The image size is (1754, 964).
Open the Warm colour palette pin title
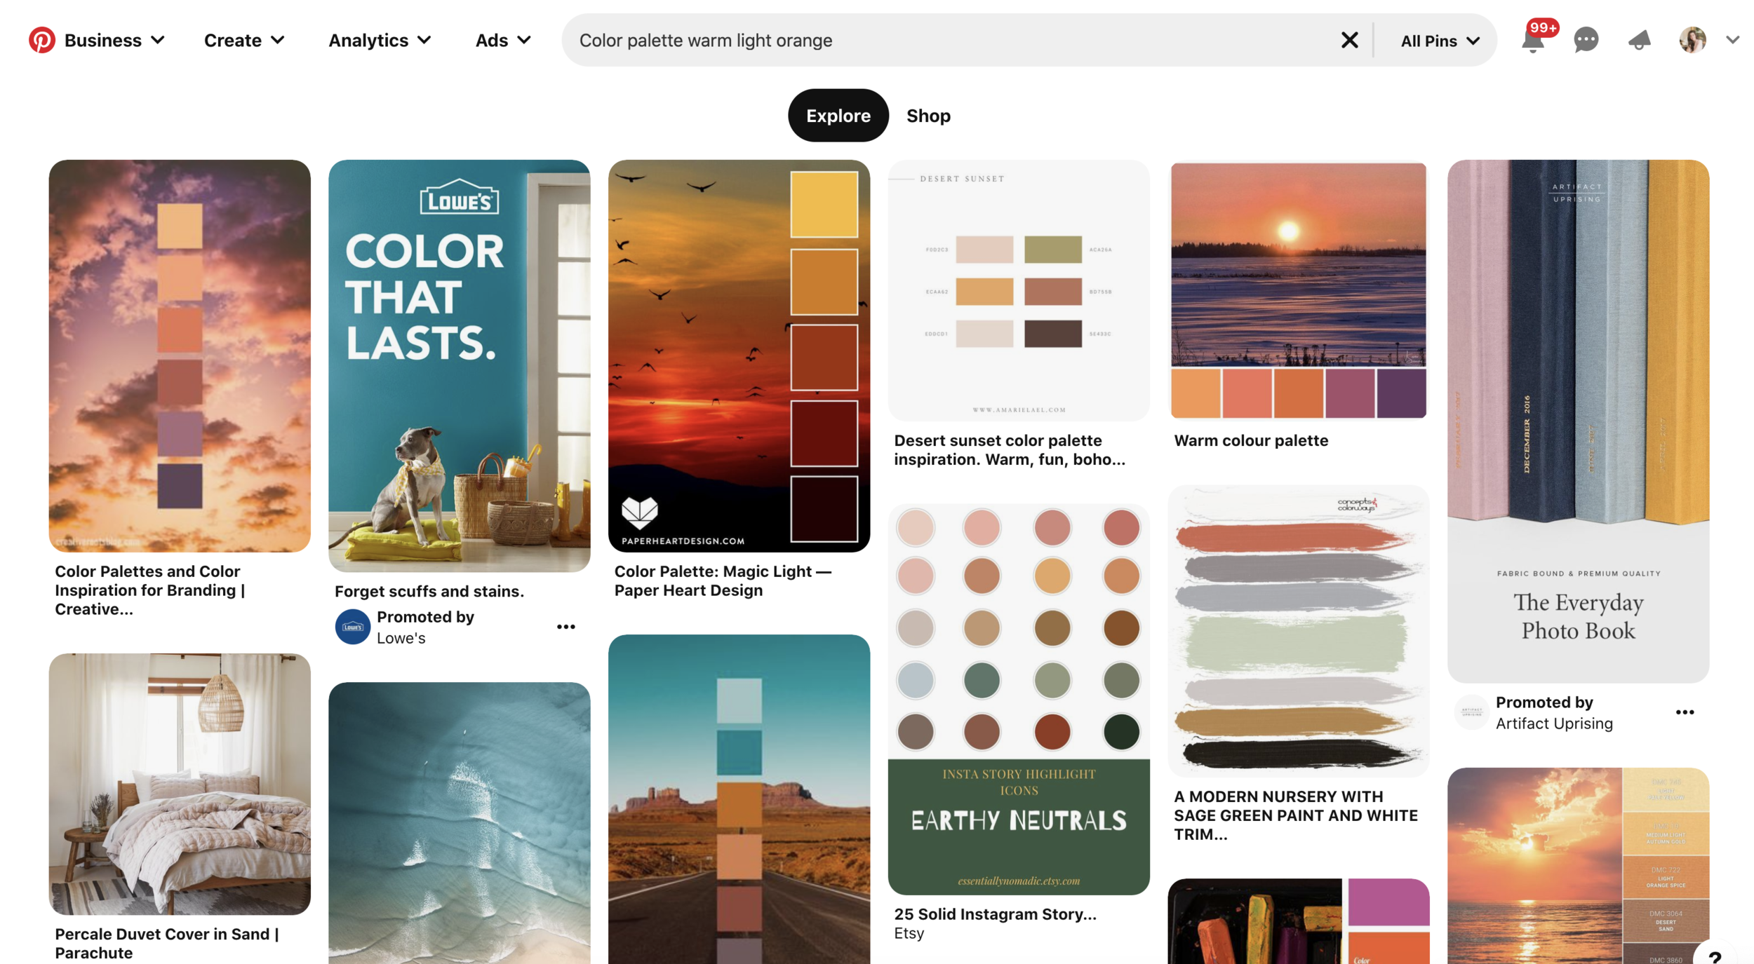click(1251, 440)
